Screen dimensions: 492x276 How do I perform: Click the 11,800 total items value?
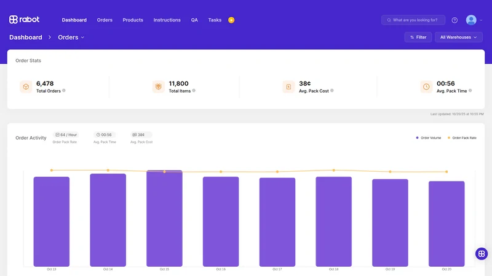[178, 83]
